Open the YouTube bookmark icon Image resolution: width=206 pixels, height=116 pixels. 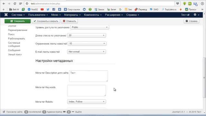pyautogui.click(x=42, y=9)
